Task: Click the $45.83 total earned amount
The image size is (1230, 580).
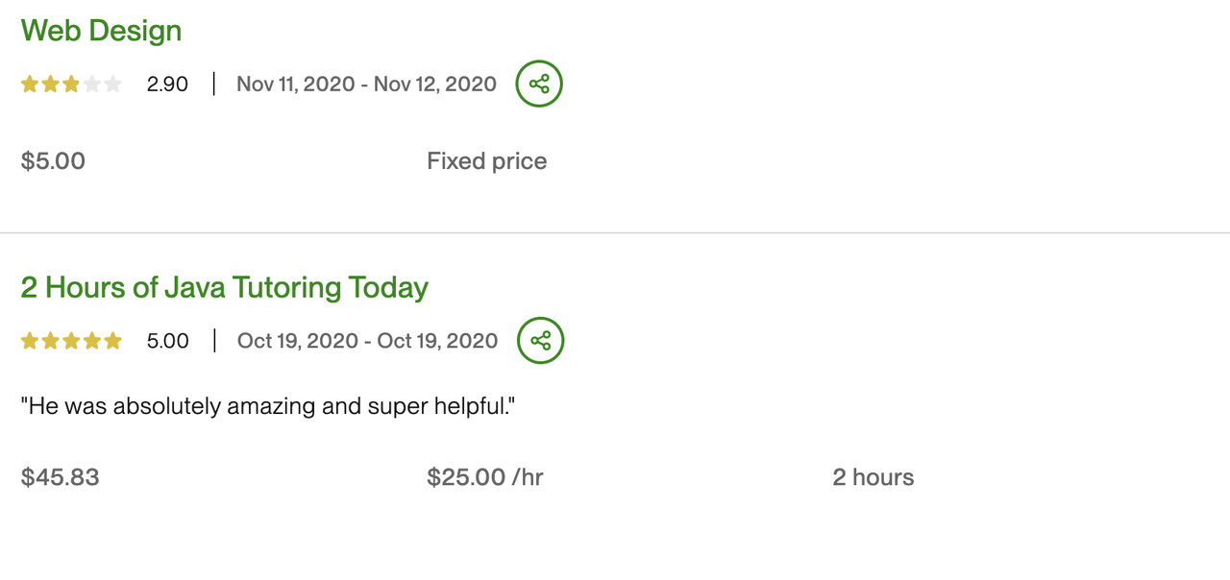Action: tap(60, 477)
